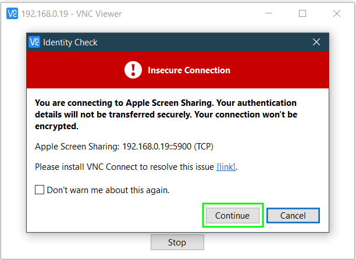
Task: Click the Insecure Connection heading text
Action: click(189, 70)
